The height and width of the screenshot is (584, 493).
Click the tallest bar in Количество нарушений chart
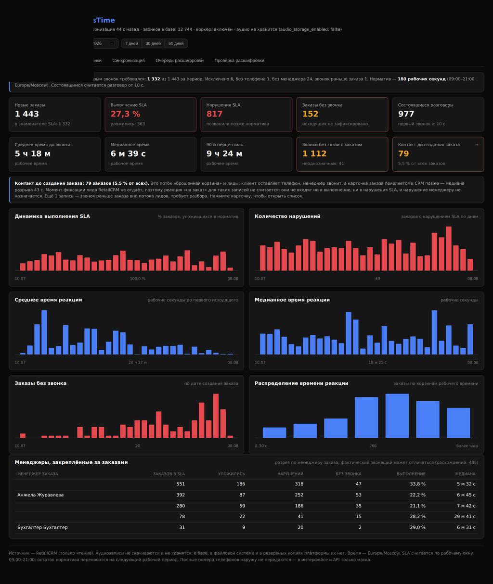(449, 248)
